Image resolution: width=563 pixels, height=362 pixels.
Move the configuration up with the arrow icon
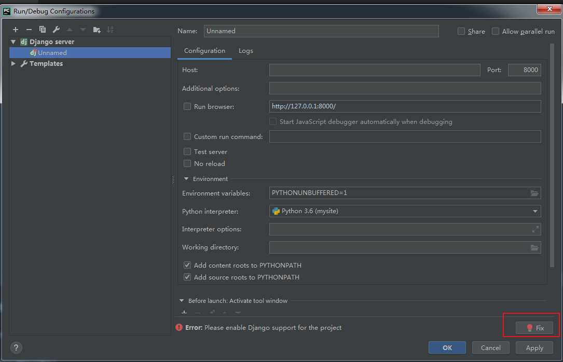point(70,30)
